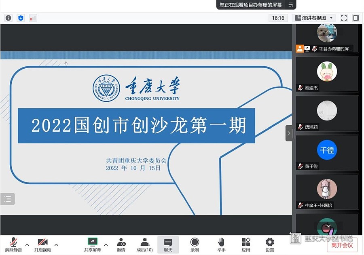Open the 聊天 chat panel

[x=168, y=245]
